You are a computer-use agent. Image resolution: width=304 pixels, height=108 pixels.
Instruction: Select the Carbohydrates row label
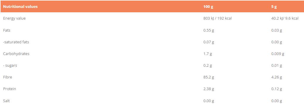16,54
